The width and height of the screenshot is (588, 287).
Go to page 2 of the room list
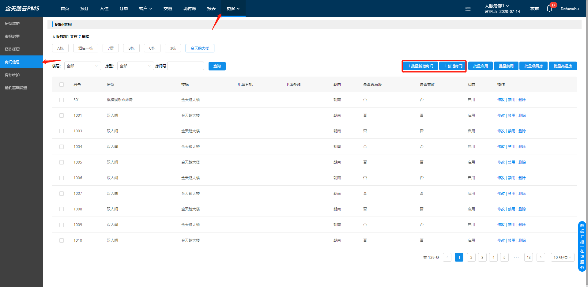tap(471, 257)
